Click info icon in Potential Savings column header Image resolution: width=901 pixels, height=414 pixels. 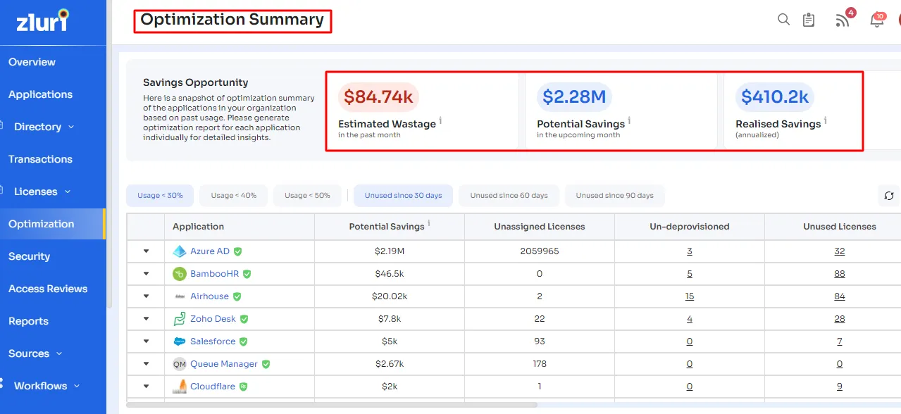point(429,223)
